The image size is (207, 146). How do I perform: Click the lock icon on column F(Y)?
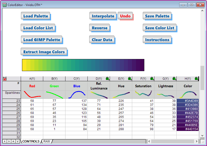tap(152, 78)
